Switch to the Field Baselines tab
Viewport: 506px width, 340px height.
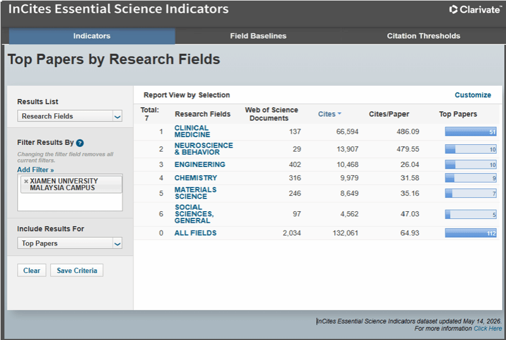point(258,36)
